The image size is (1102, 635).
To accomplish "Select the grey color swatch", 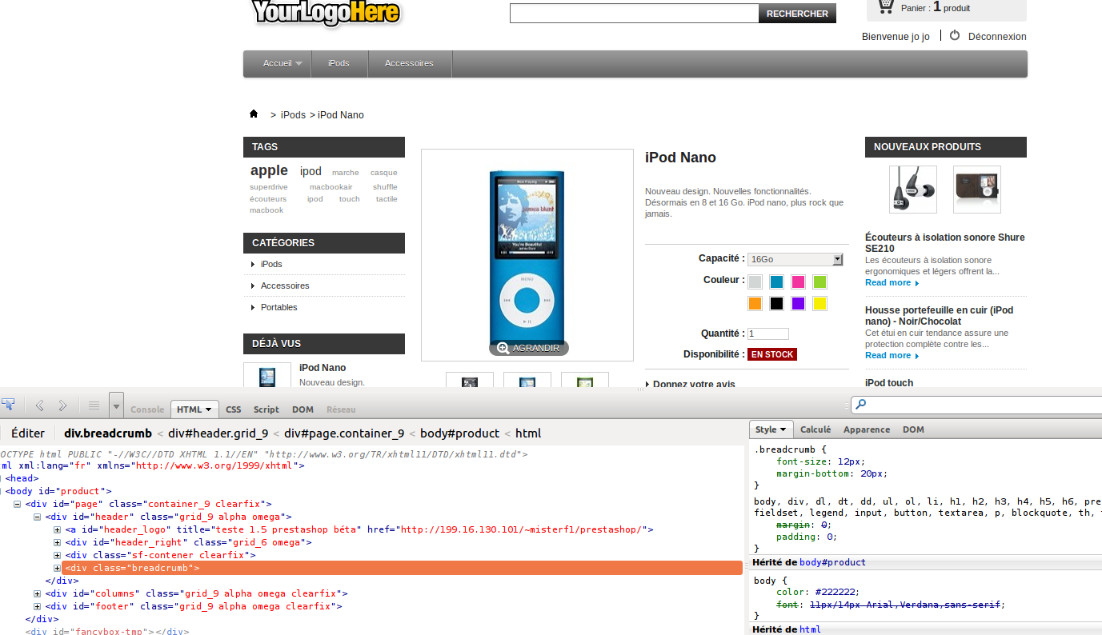I will (x=755, y=282).
